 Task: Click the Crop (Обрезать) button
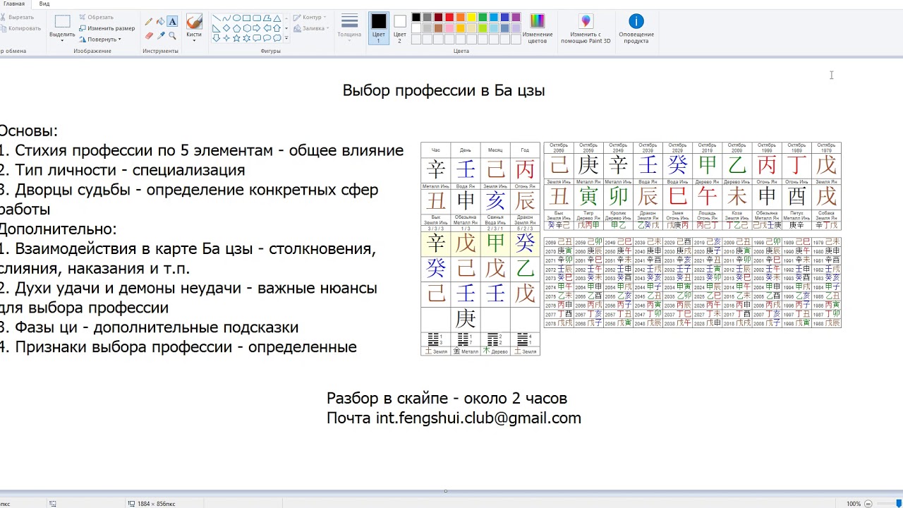coord(96,17)
